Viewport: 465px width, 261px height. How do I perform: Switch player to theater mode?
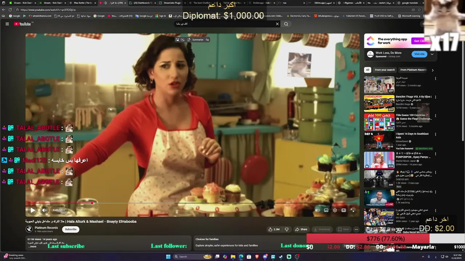344,210
